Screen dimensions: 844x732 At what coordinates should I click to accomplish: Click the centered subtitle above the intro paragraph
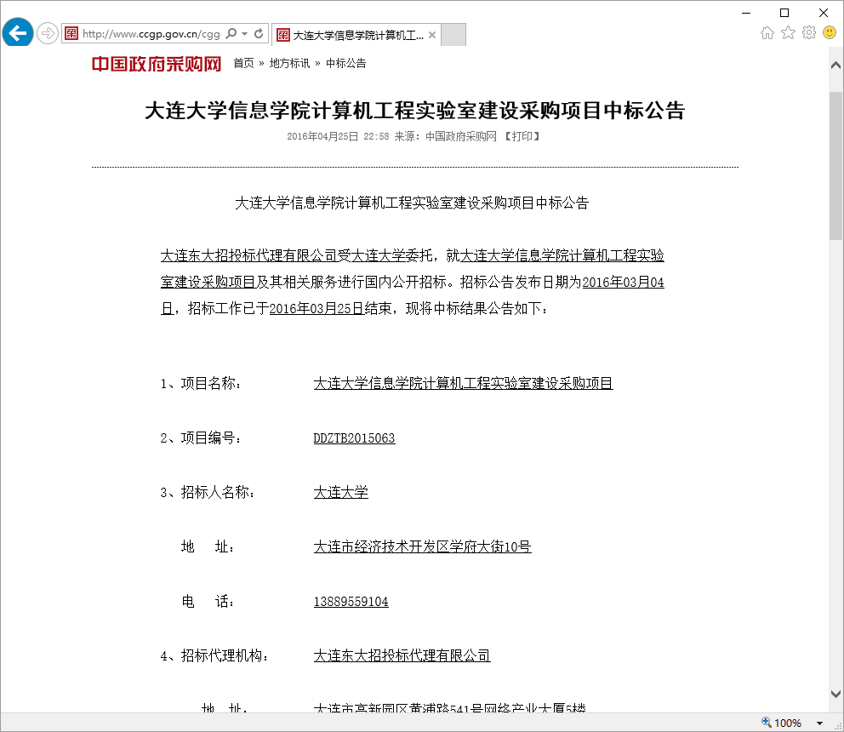[x=413, y=203]
